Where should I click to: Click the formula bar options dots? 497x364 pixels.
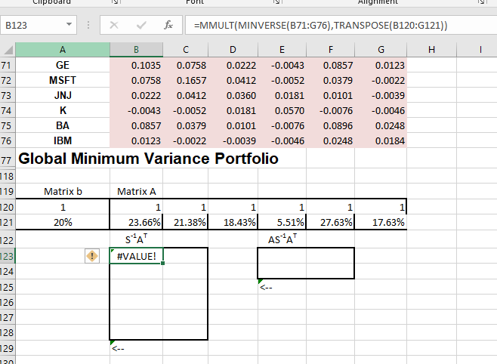coord(88,25)
